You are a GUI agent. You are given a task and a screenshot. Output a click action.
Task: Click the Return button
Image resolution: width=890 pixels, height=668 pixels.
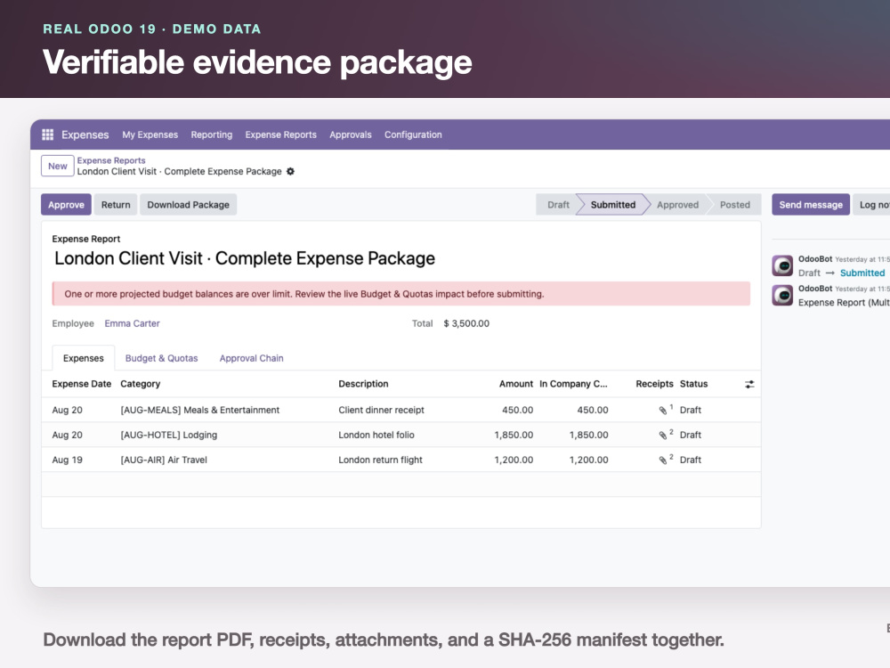click(116, 205)
